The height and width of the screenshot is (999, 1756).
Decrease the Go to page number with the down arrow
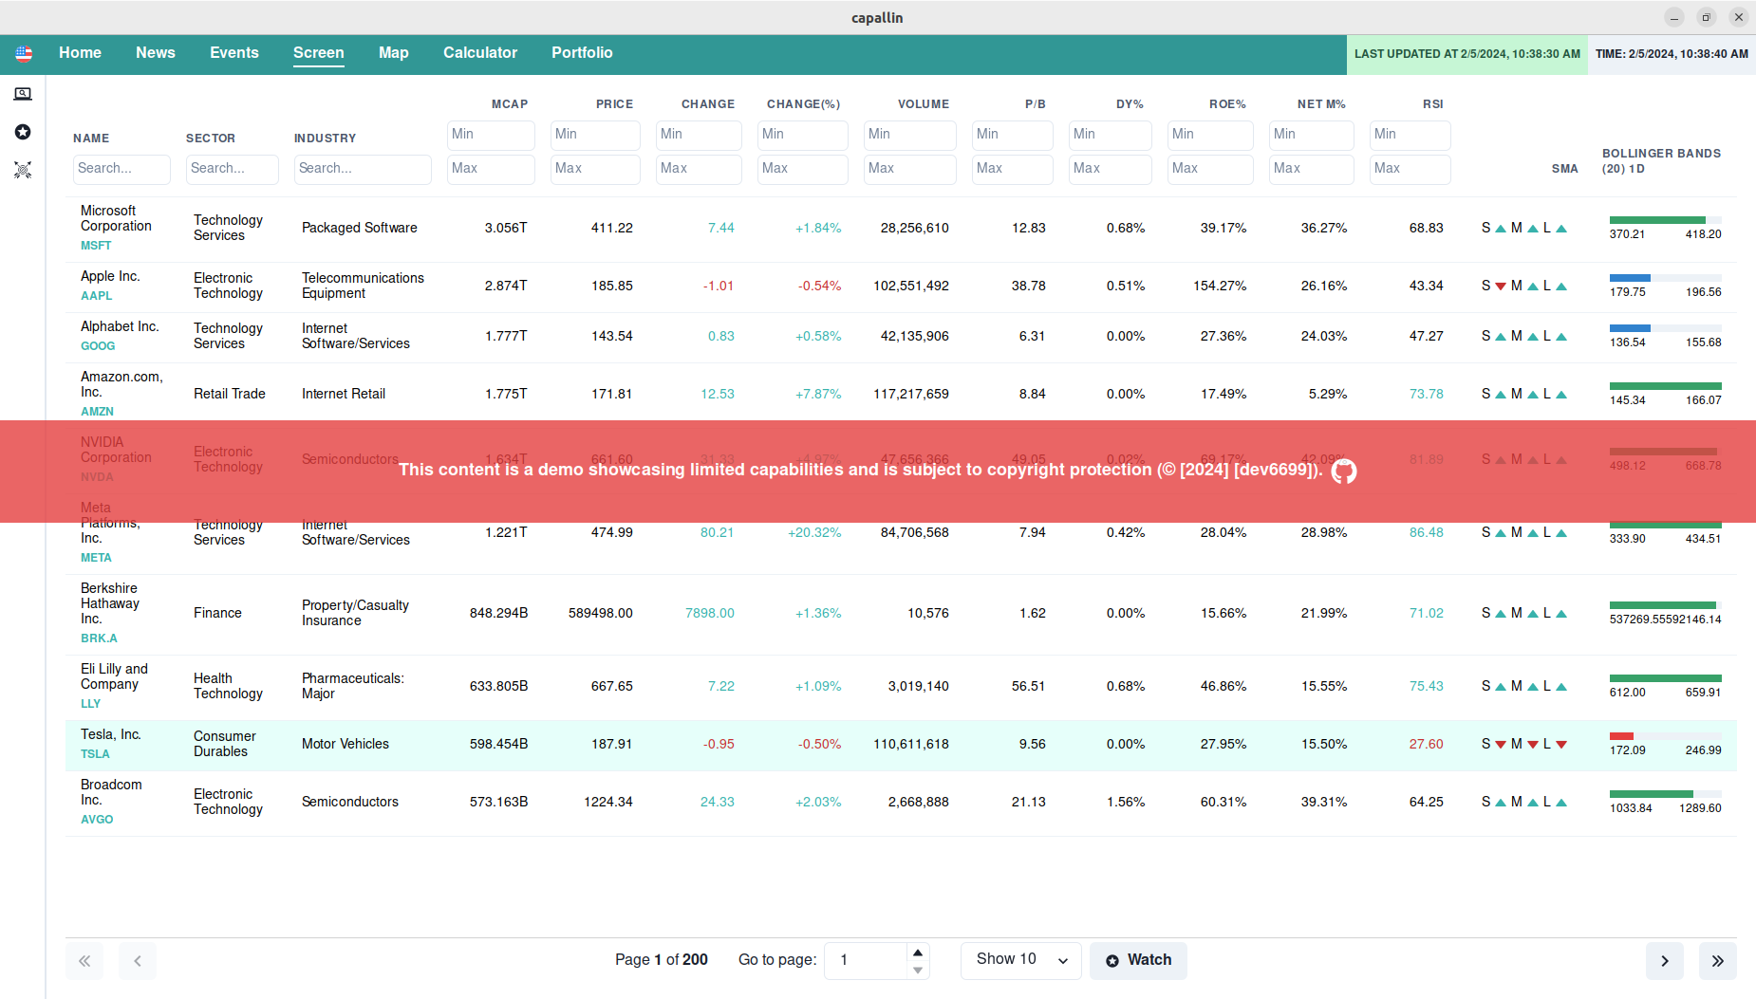pyautogui.click(x=917, y=970)
